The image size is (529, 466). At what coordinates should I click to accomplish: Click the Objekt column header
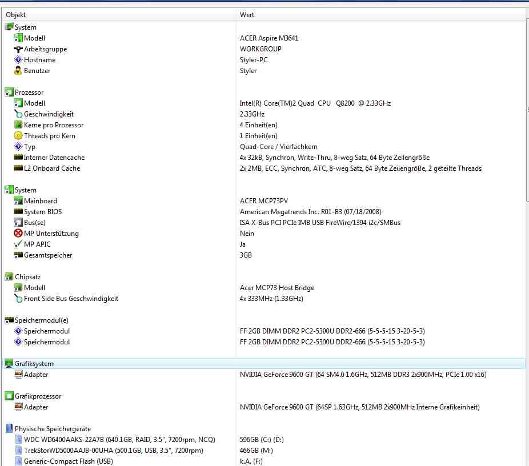tap(118, 14)
